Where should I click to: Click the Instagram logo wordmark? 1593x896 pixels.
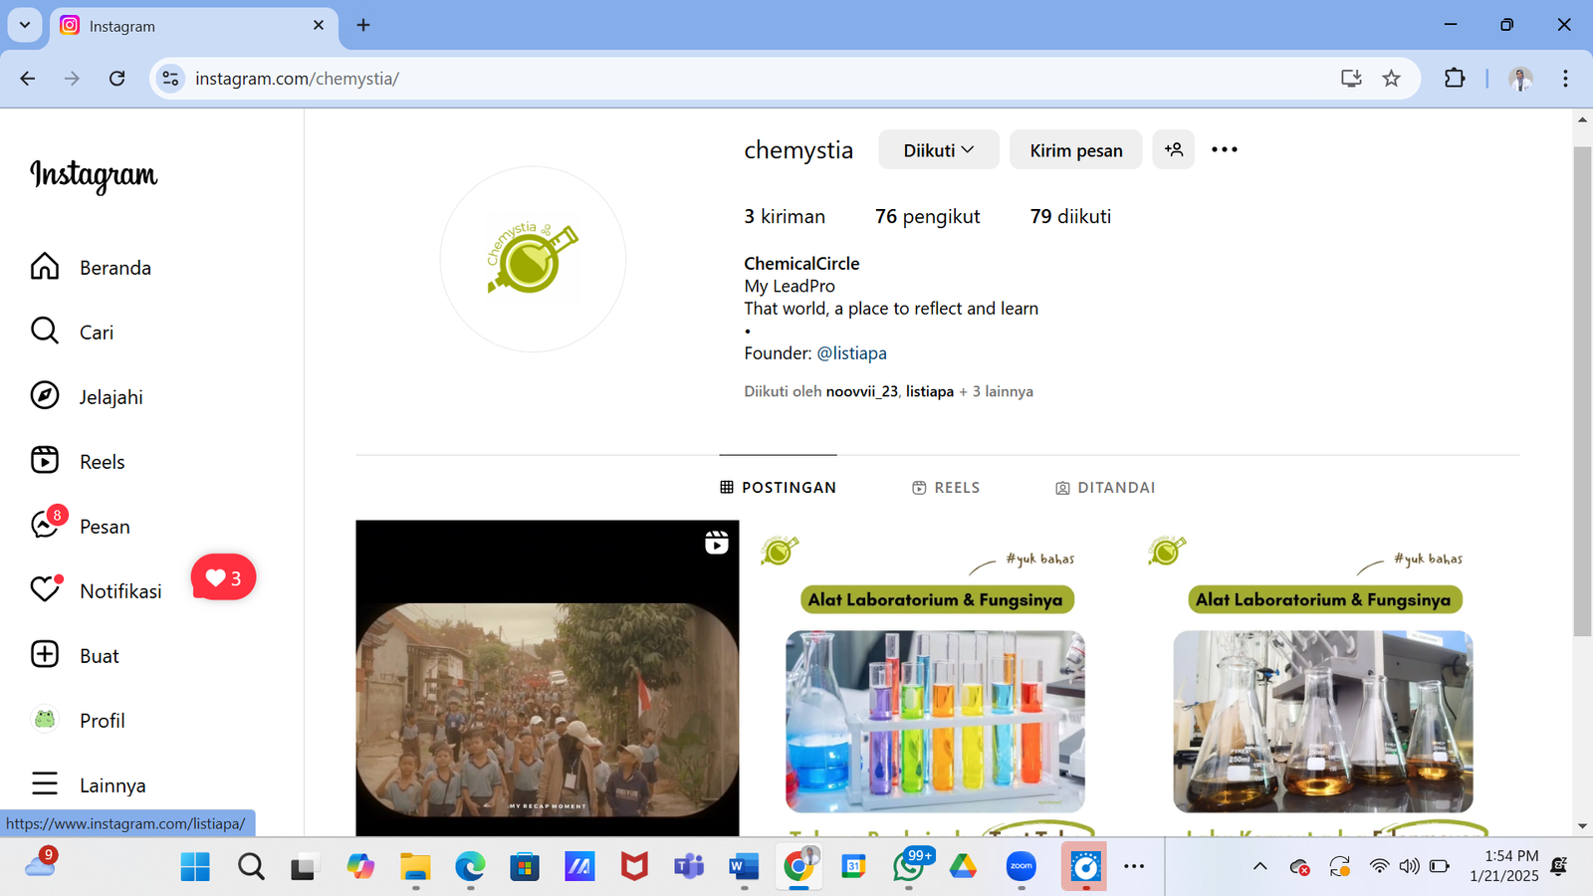tap(94, 175)
